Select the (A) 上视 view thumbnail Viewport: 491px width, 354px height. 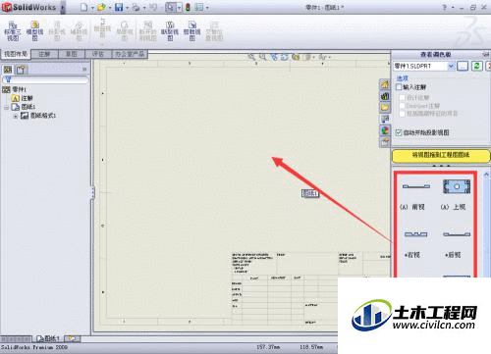coord(457,186)
